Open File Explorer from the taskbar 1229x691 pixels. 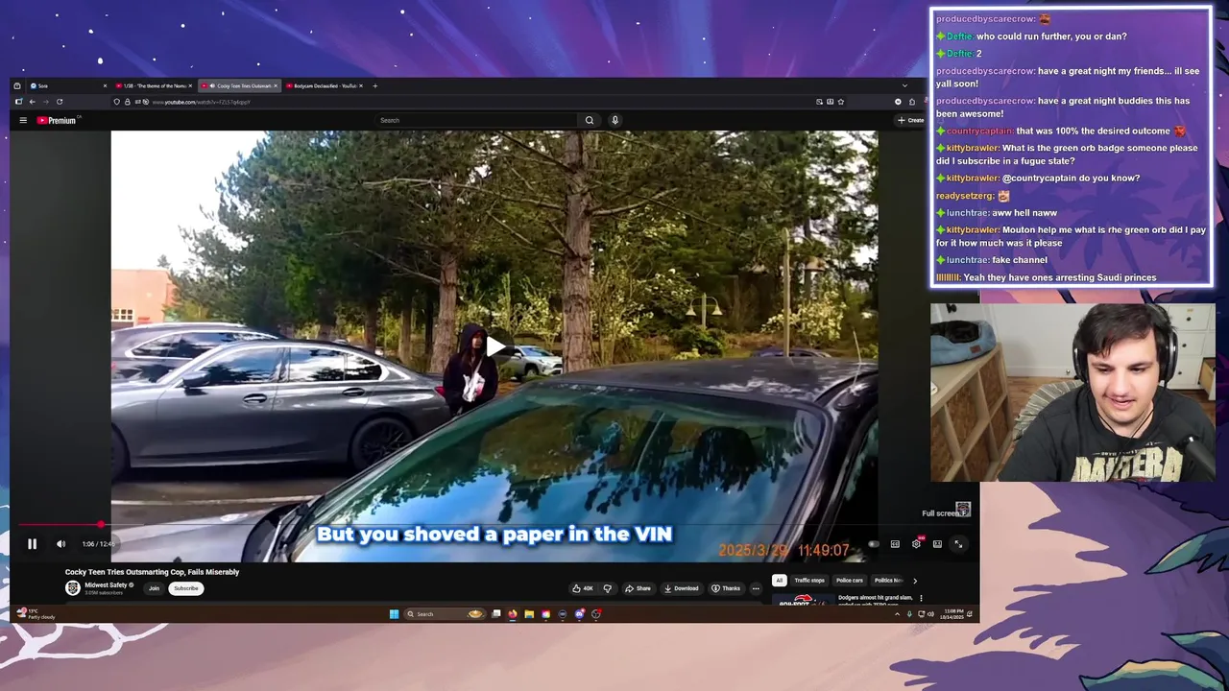coord(529,614)
